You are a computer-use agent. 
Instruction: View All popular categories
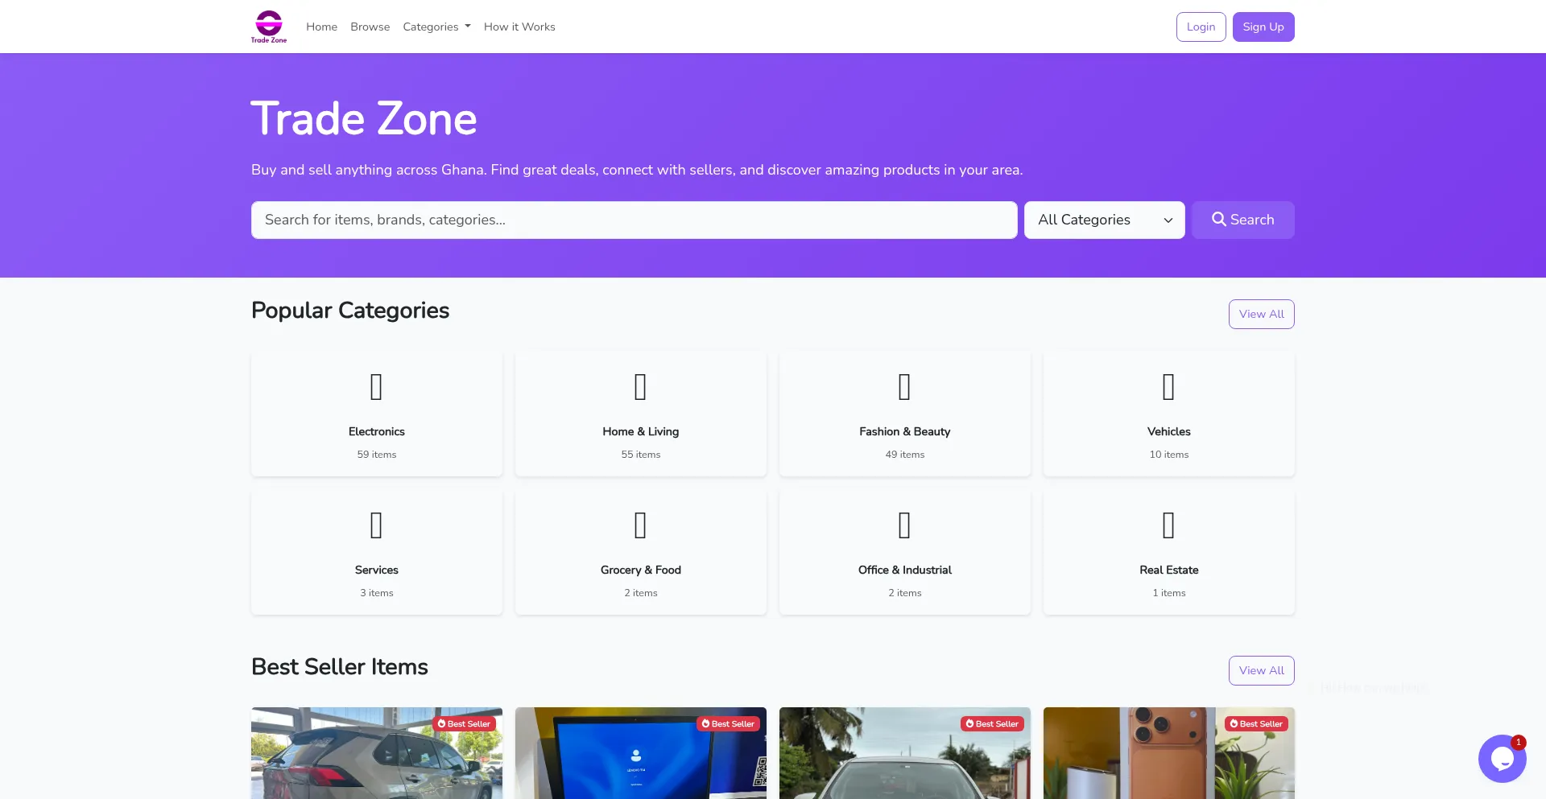pyautogui.click(x=1261, y=314)
